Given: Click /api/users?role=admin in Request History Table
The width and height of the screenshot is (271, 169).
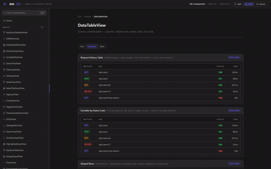Looking at the screenshot, I should 109,98.
